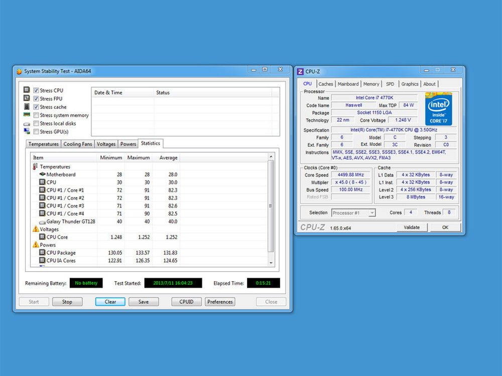The width and height of the screenshot is (502, 376).
Task: Click the Elapsed Time value 0:15:21
Action: tap(263, 283)
